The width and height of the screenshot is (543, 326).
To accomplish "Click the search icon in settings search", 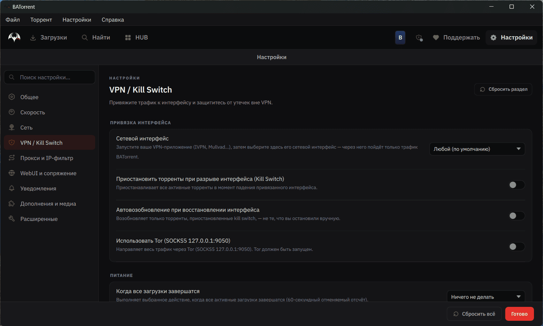I will coord(12,77).
